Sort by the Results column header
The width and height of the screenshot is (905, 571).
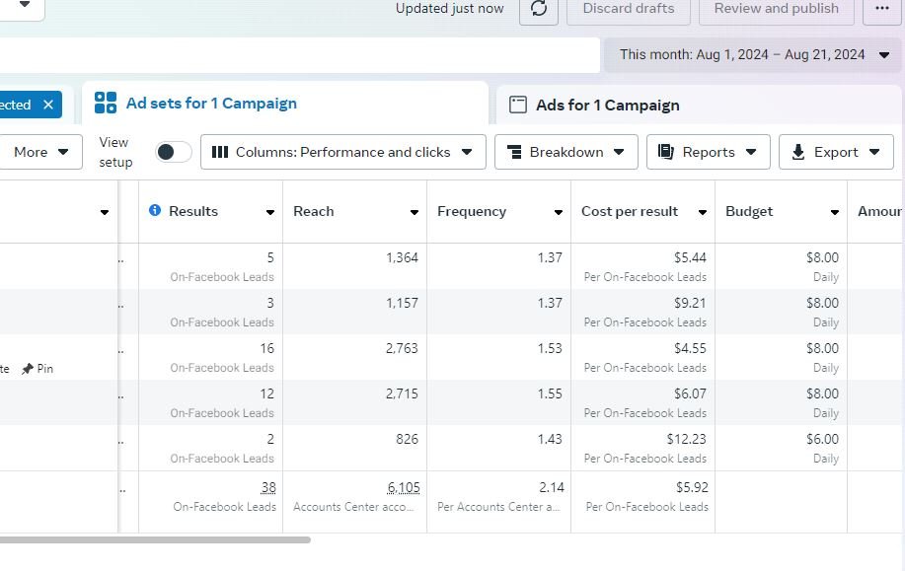pyautogui.click(x=193, y=211)
